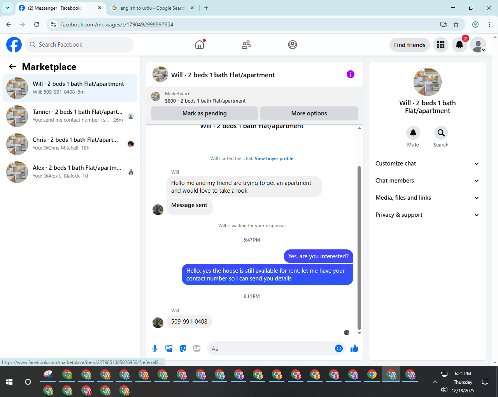Open Chrome tab search dropdown arrow

coord(8,8)
